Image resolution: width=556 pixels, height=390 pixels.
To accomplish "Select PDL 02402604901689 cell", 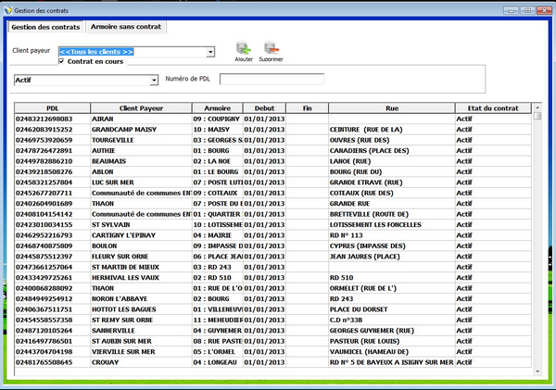I will tap(52, 204).
